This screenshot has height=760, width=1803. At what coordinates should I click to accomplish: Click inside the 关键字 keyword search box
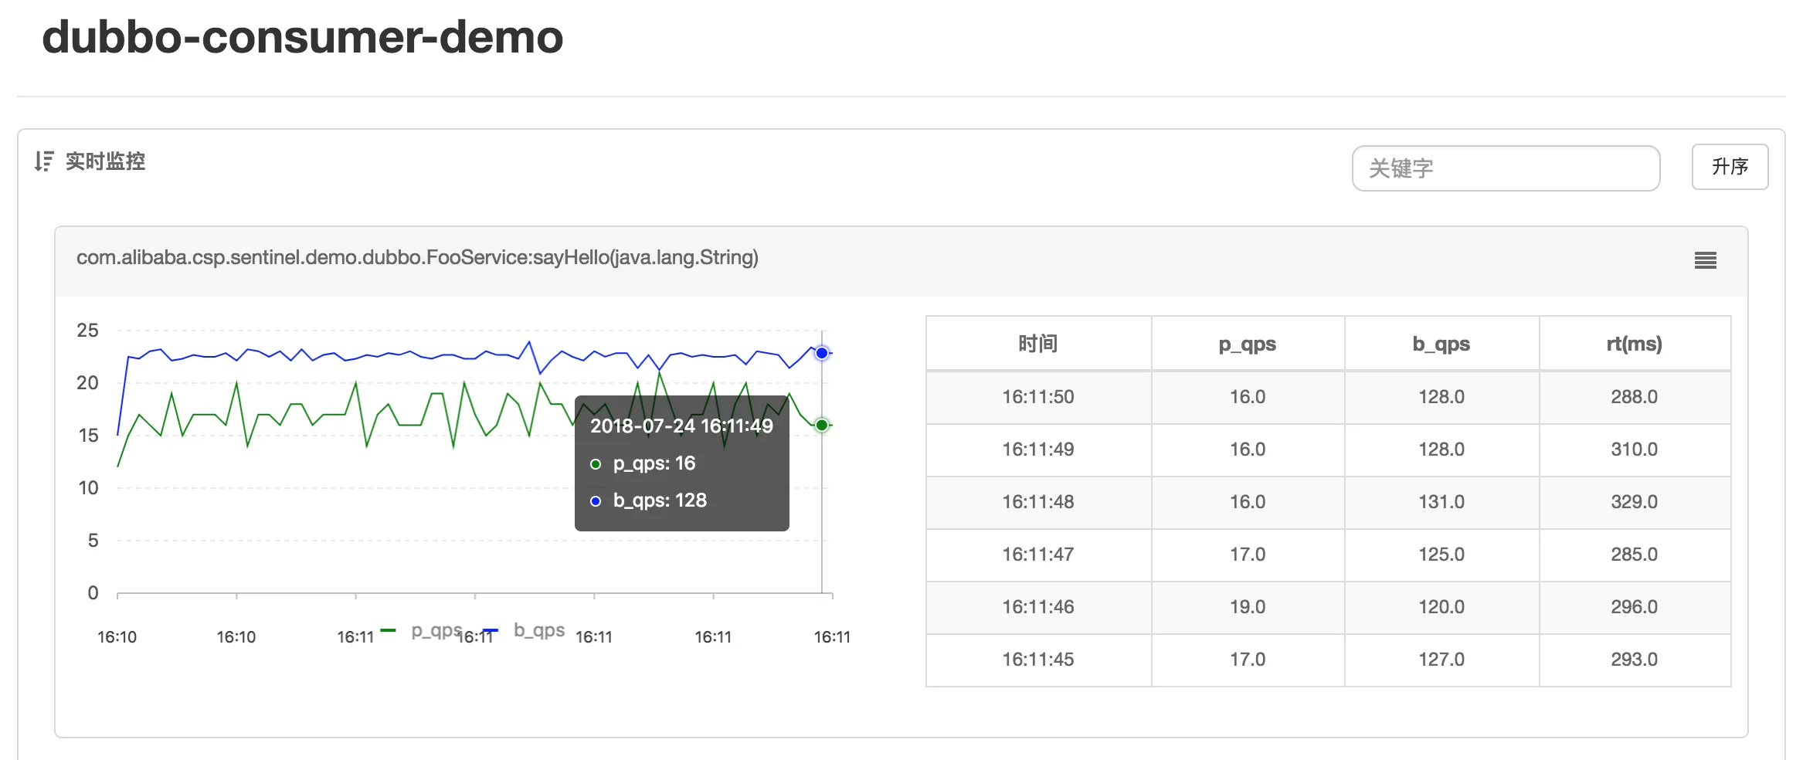[x=1506, y=168]
